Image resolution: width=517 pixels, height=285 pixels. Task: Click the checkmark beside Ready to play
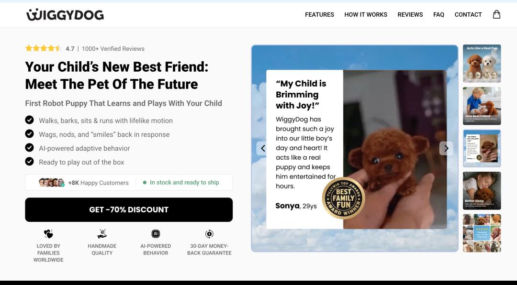click(29, 162)
